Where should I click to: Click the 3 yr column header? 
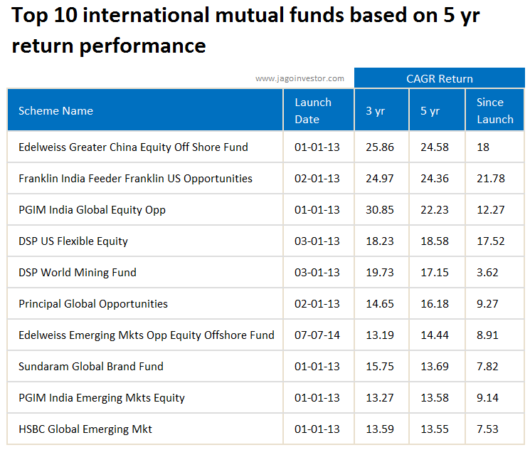[381, 110]
